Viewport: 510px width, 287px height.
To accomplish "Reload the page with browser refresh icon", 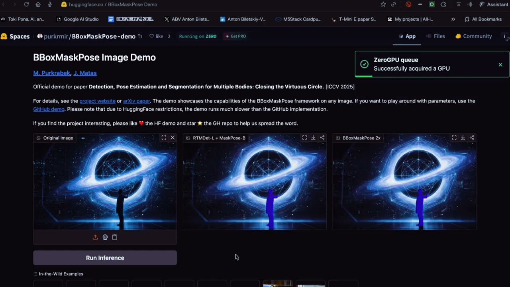I will click(26, 4).
